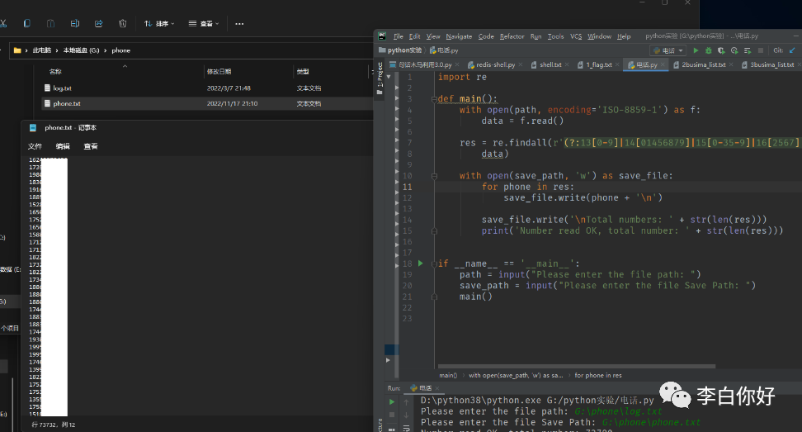Screen dimensions: 802x432
Task: Click line number 11 in editor gutter
Action: pos(407,187)
